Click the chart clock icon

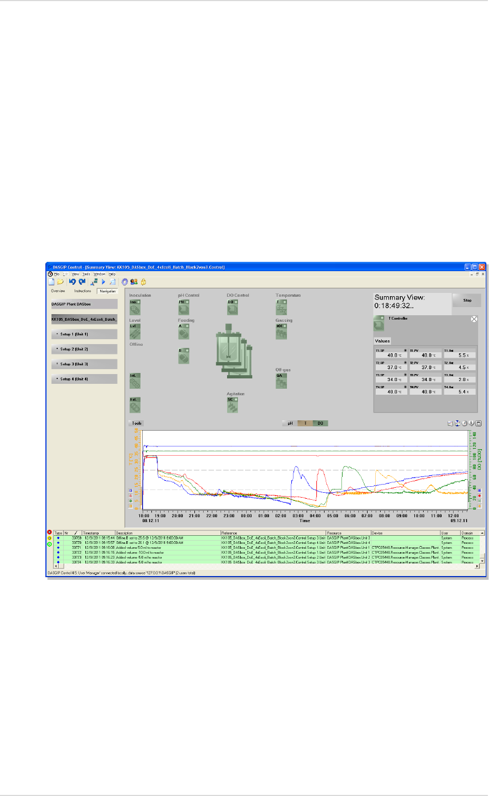[x=464, y=423]
